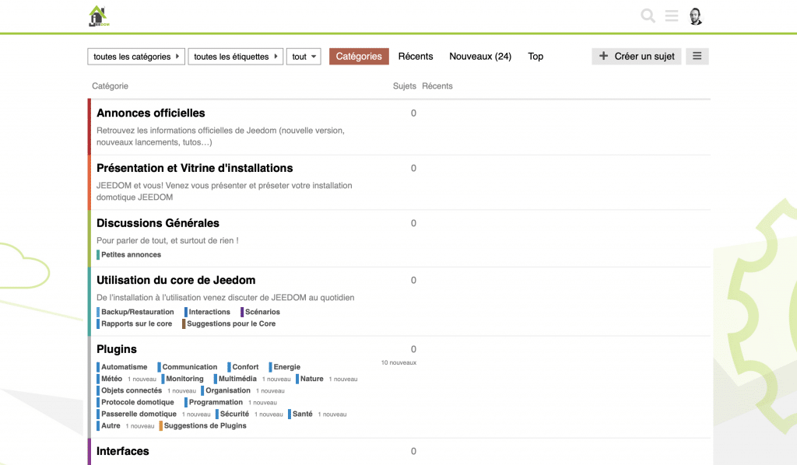The image size is (797, 465).
Task: Click the Catégorie column header
Action: pyautogui.click(x=111, y=86)
